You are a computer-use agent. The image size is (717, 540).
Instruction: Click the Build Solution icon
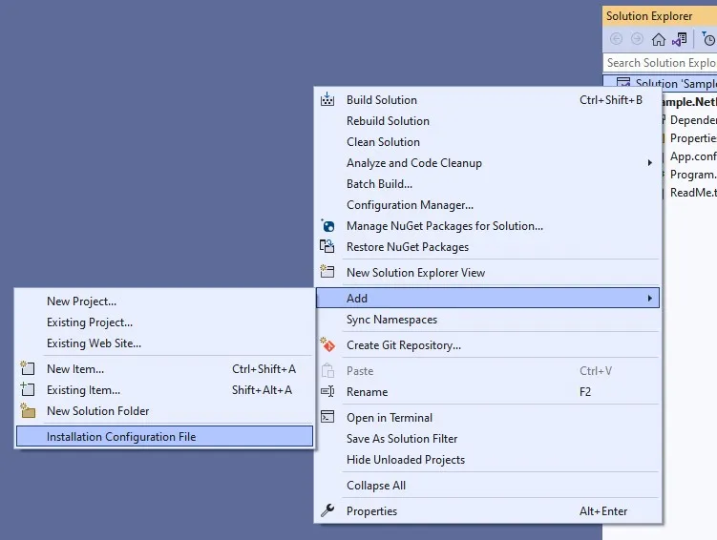327,99
